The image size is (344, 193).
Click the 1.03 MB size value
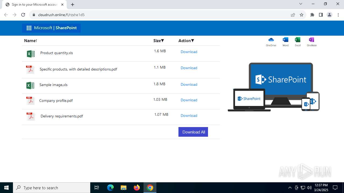coord(160,99)
